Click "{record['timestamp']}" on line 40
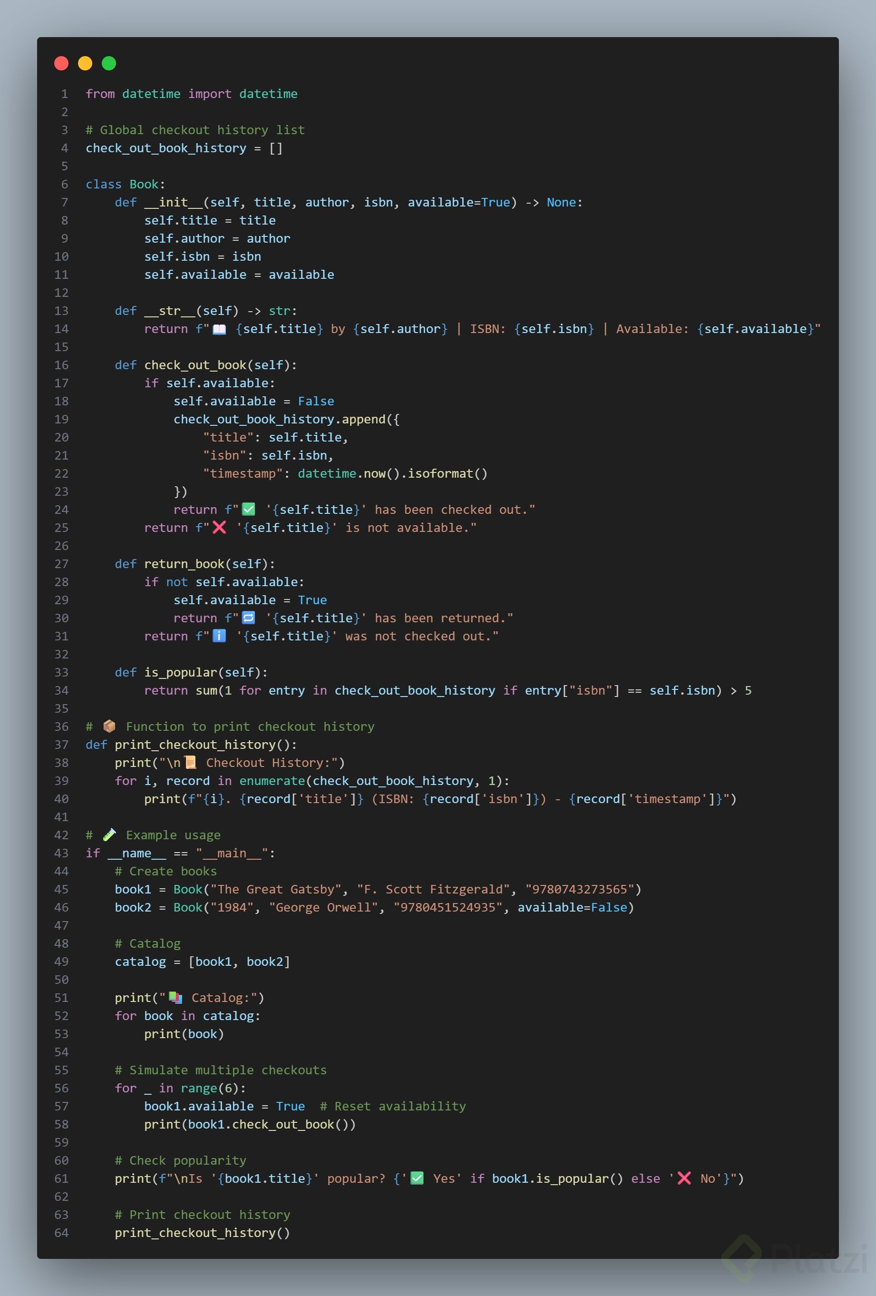This screenshot has height=1296, width=876. pyautogui.click(x=646, y=798)
